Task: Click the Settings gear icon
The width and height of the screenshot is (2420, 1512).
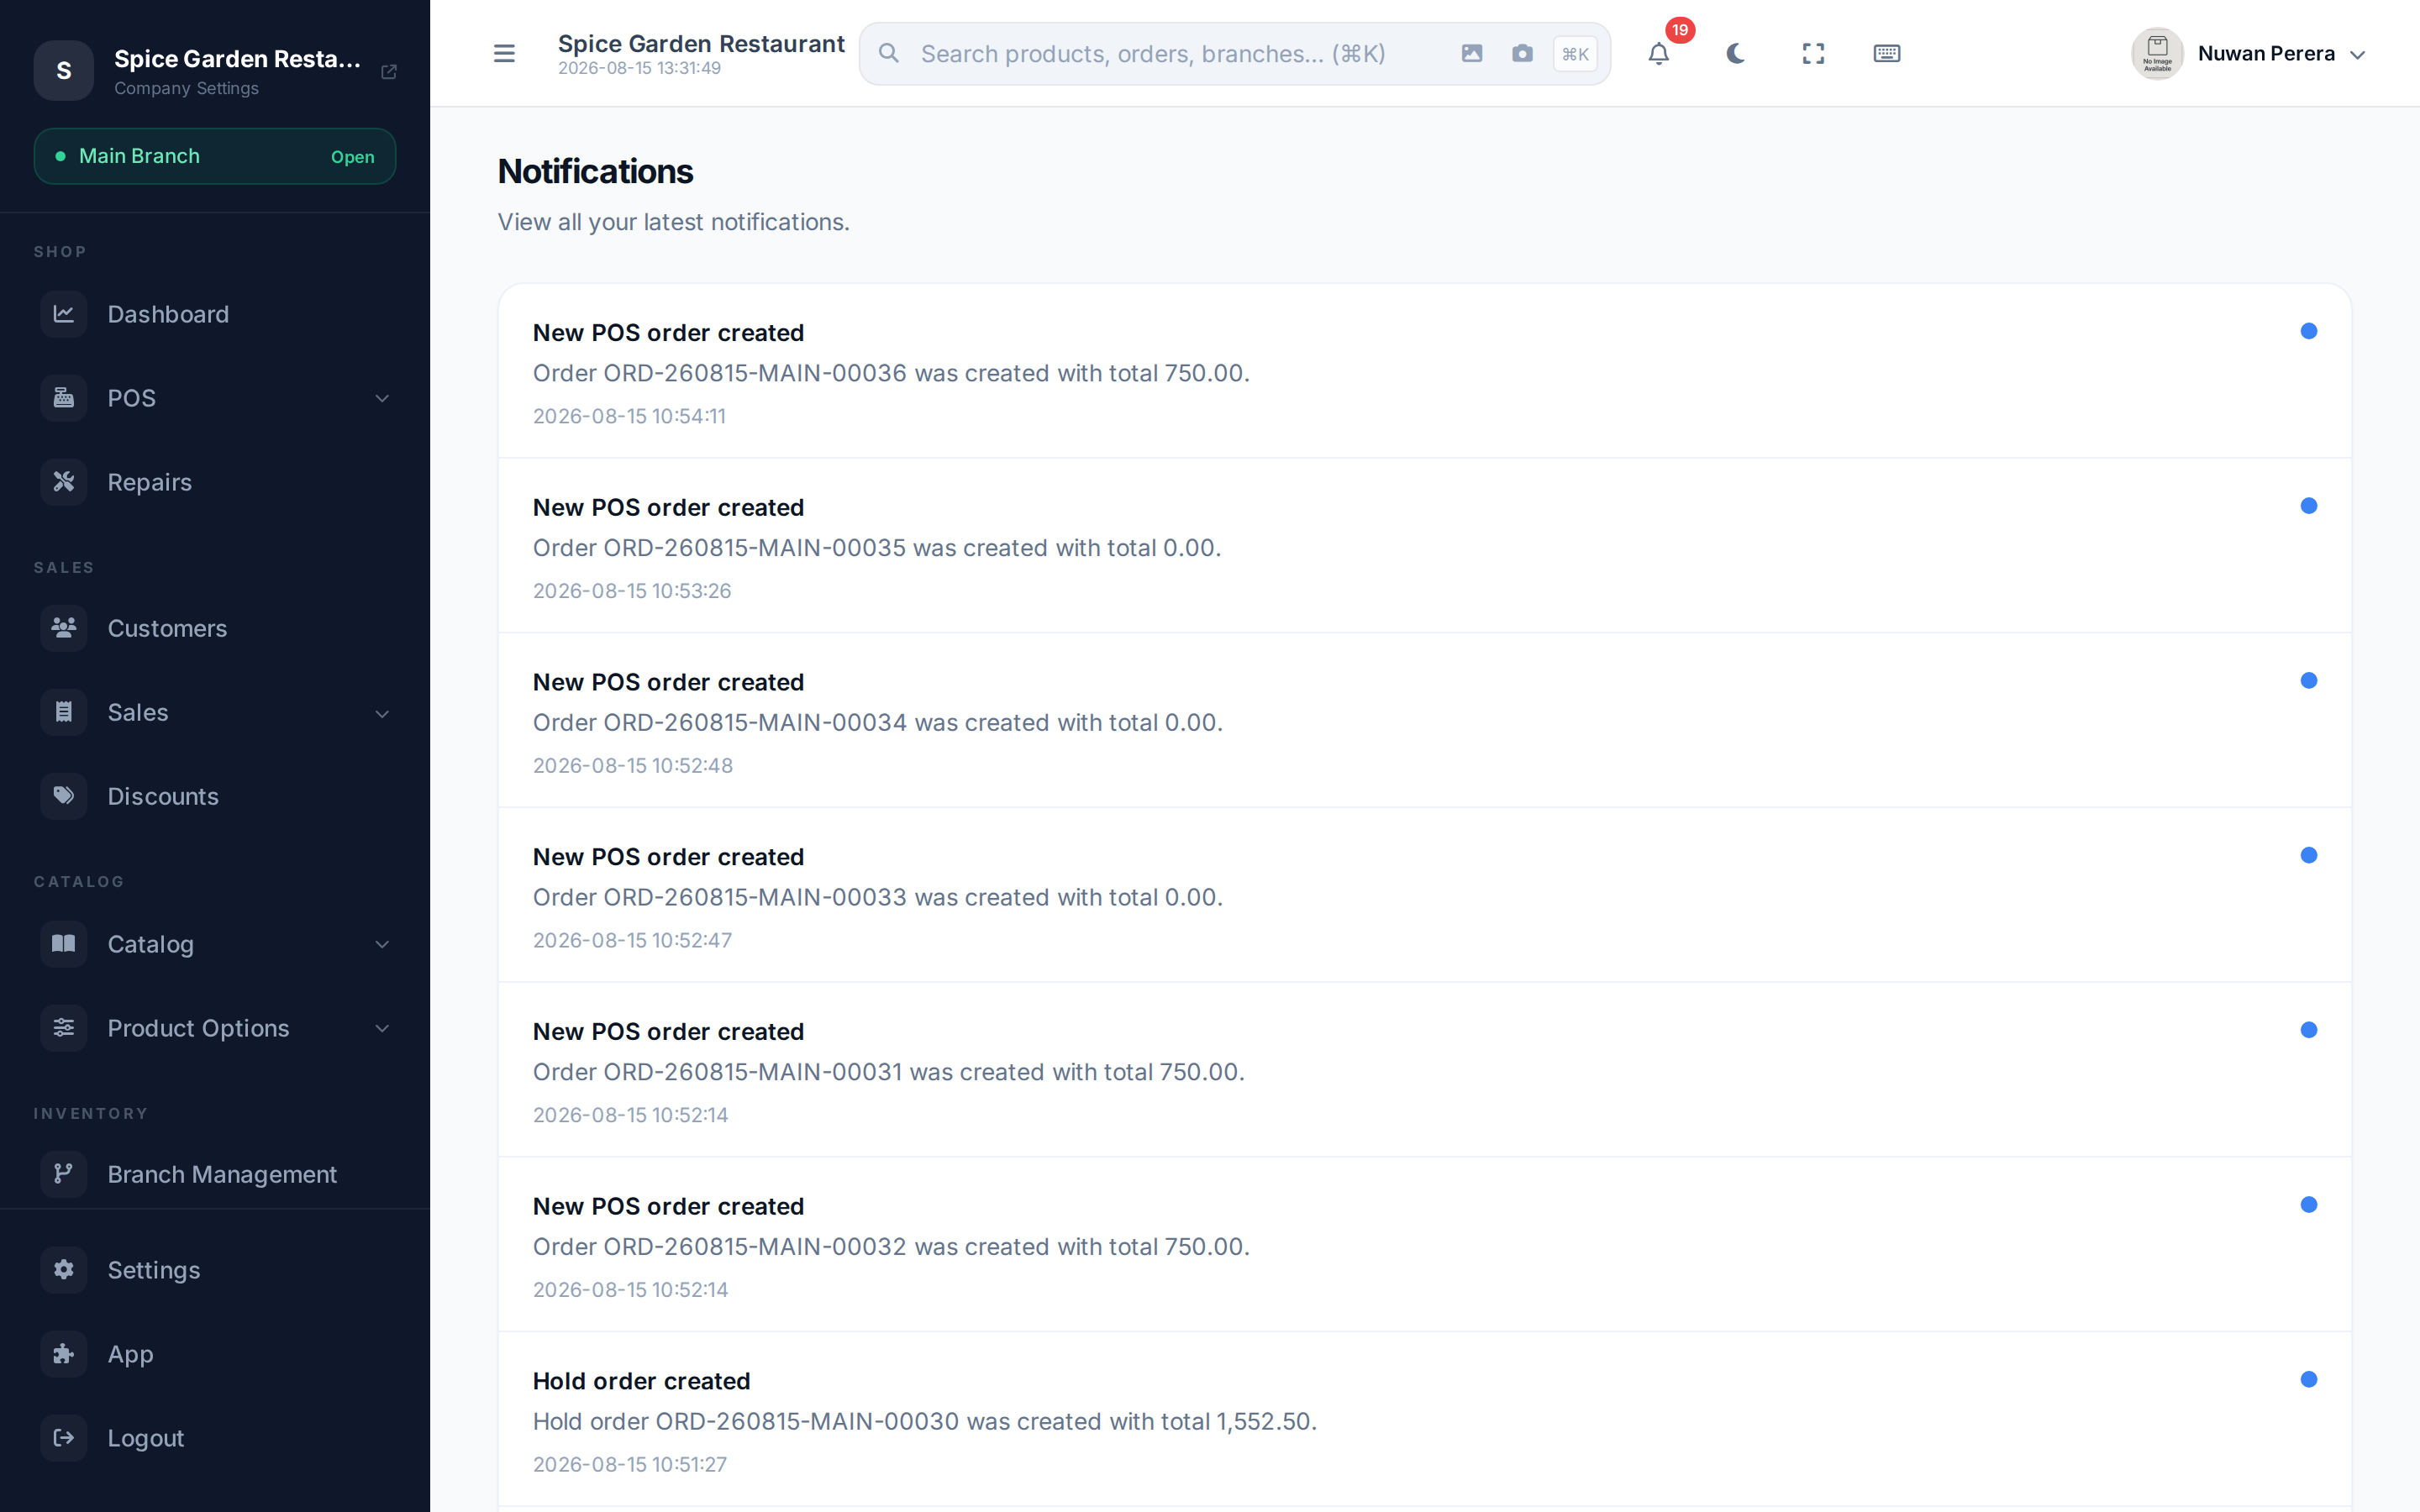Action: click(64, 1270)
